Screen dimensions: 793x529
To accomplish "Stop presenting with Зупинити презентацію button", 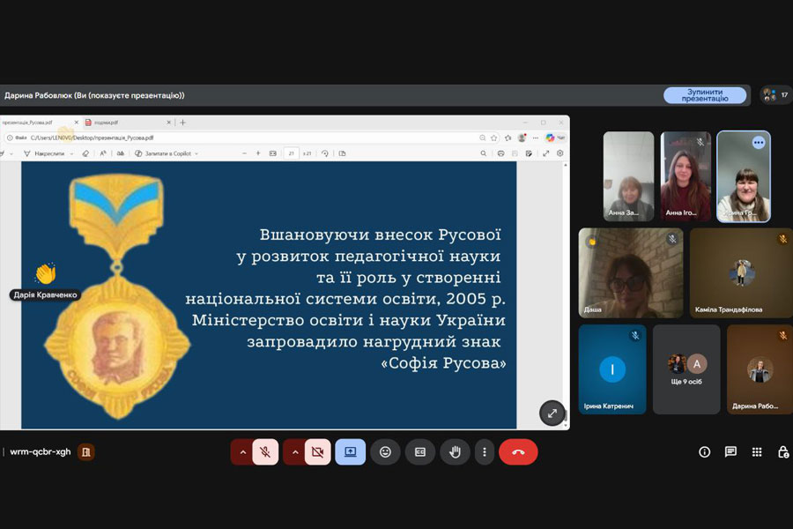I will tap(705, 95).
